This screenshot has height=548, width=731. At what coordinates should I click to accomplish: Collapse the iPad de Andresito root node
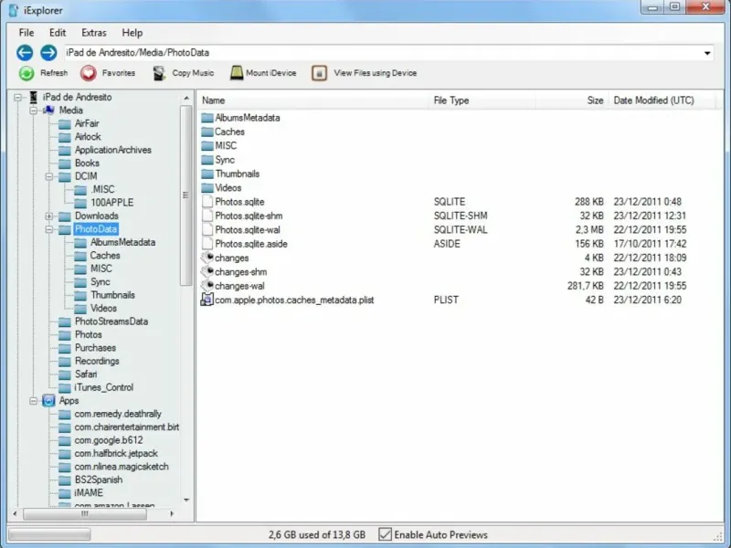pos(17,98)
